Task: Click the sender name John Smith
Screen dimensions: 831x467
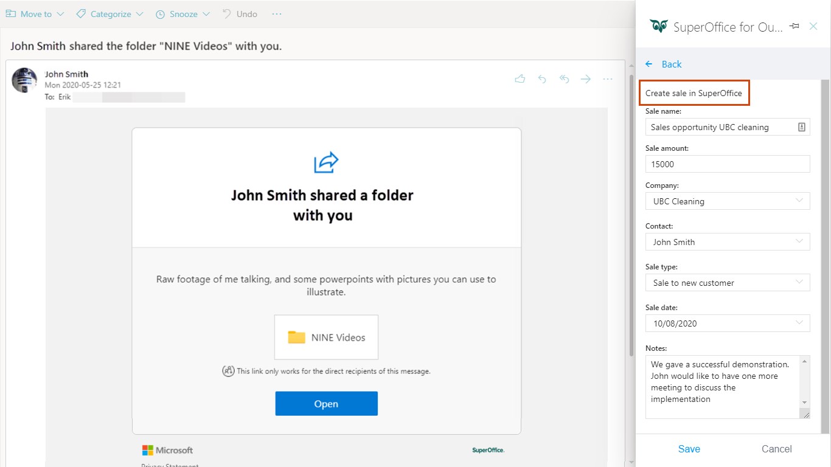Action: tap(66, 74)
